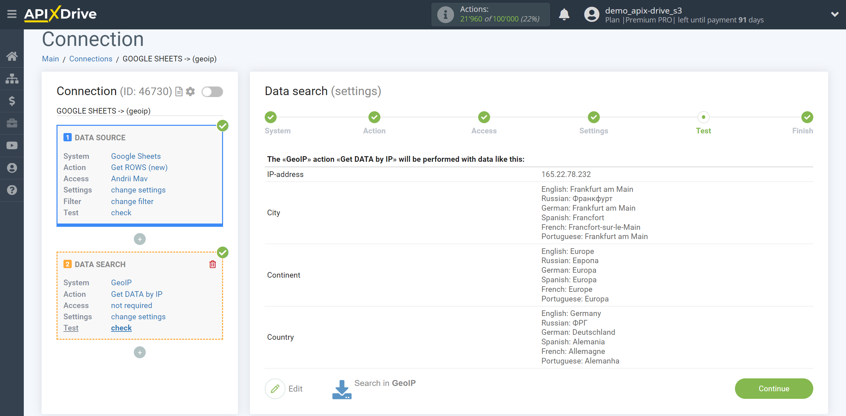846x416 pixels.
Task: Click the 'German: Deutschland' text
Action: [x=578, y=332]
